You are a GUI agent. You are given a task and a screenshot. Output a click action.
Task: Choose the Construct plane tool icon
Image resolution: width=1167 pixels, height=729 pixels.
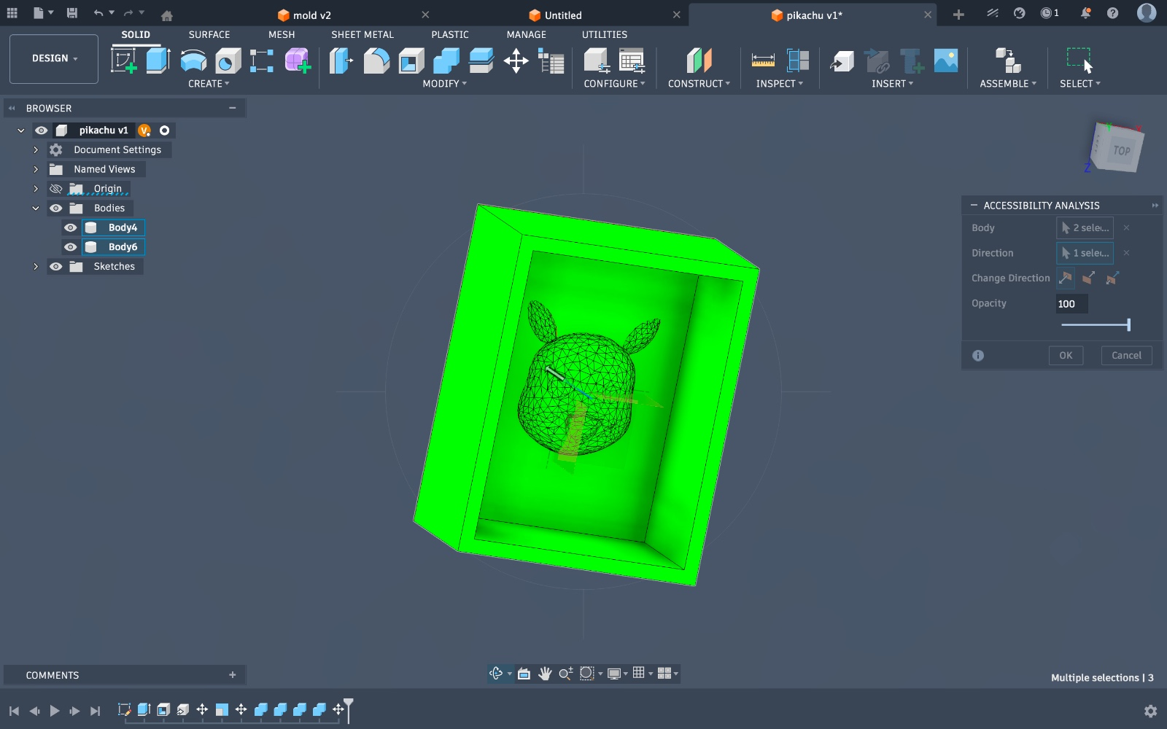coord(699,61)
